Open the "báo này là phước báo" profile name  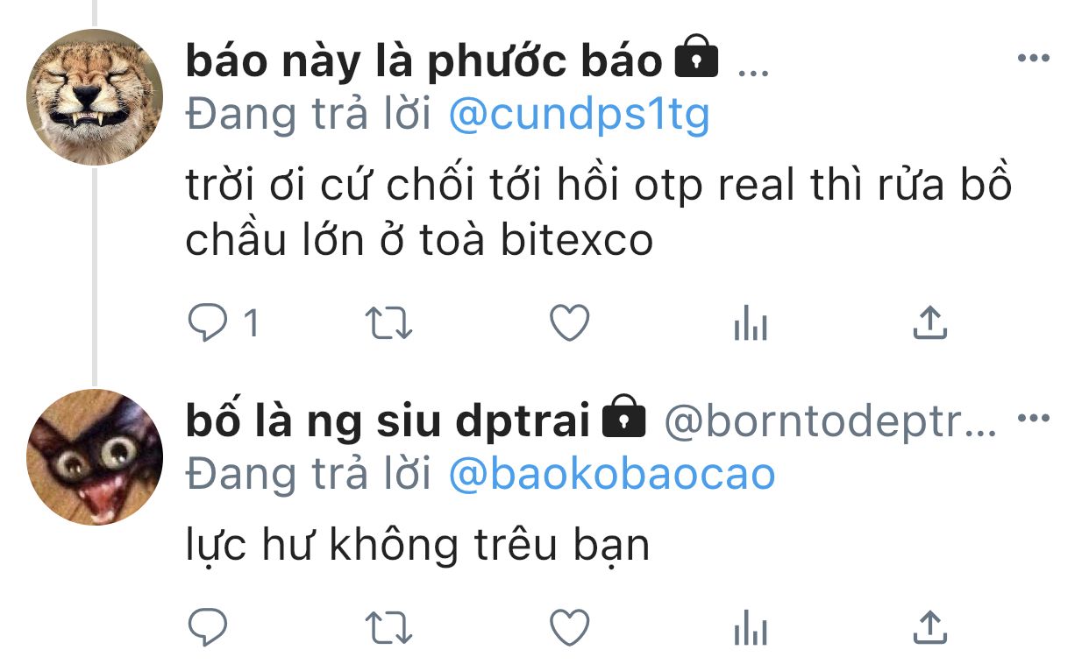[424, 61]
